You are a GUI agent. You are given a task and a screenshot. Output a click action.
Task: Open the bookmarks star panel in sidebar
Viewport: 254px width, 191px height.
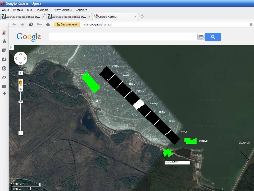point(4,41)
